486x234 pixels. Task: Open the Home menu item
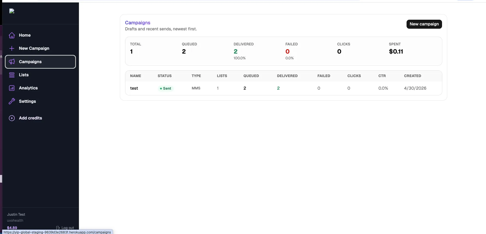(40, 35)
